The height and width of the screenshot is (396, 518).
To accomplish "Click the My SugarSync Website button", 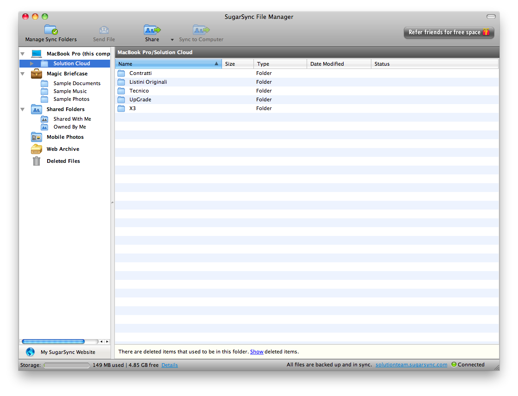I will pos(65,352).
